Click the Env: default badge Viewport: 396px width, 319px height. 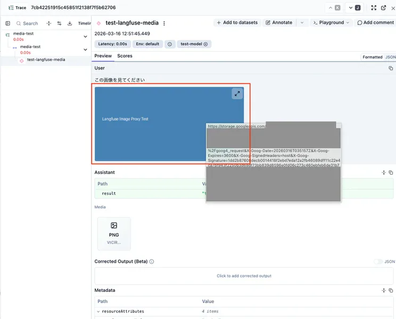(148, 44)
